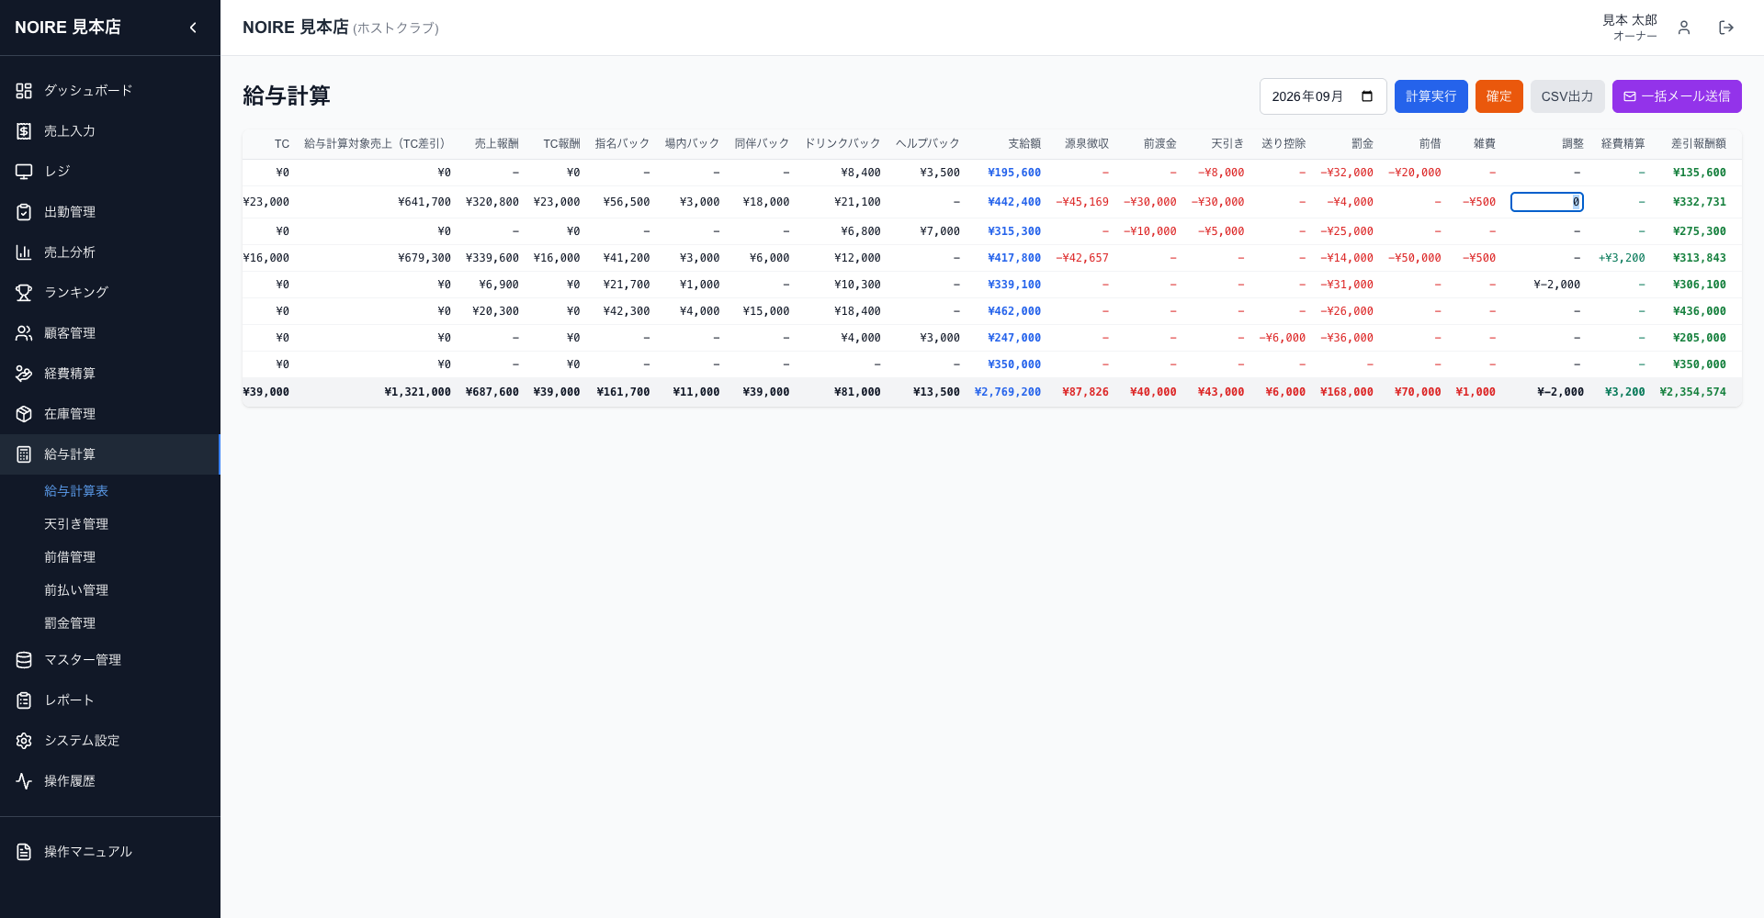Click the 売上分析 bar chart icon

click(x=24, y=252)
